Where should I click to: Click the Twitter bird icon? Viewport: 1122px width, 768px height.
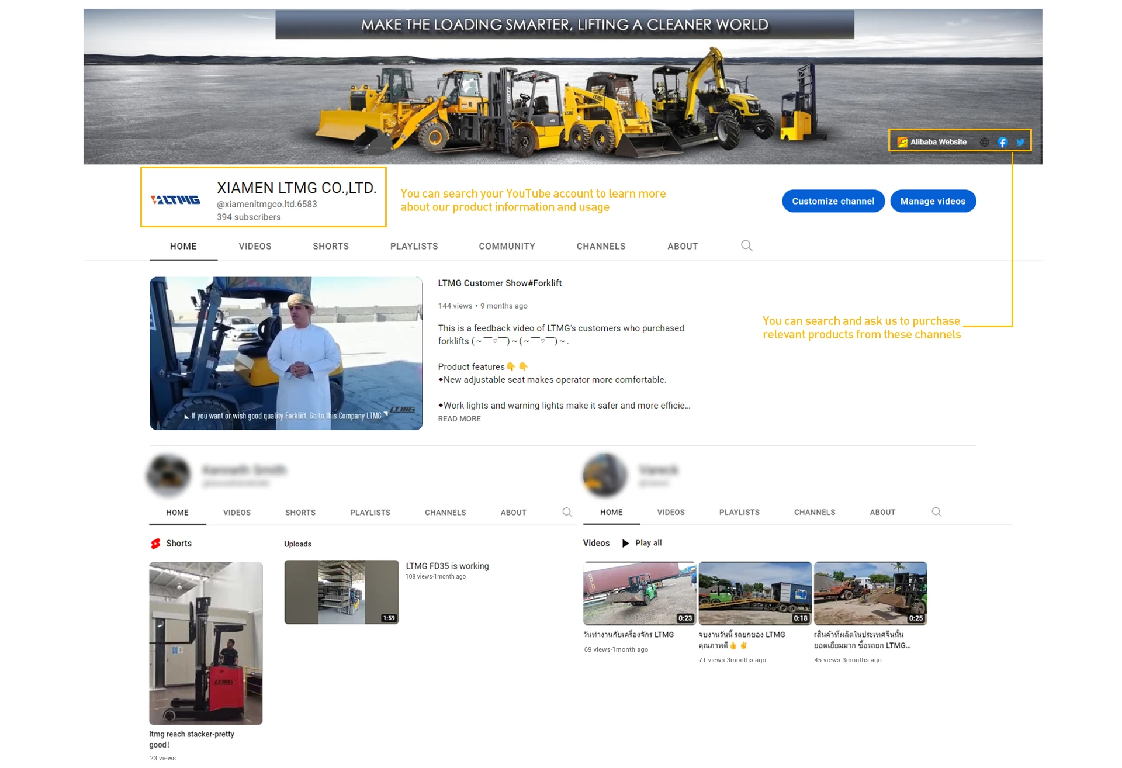click(1020, 142)
